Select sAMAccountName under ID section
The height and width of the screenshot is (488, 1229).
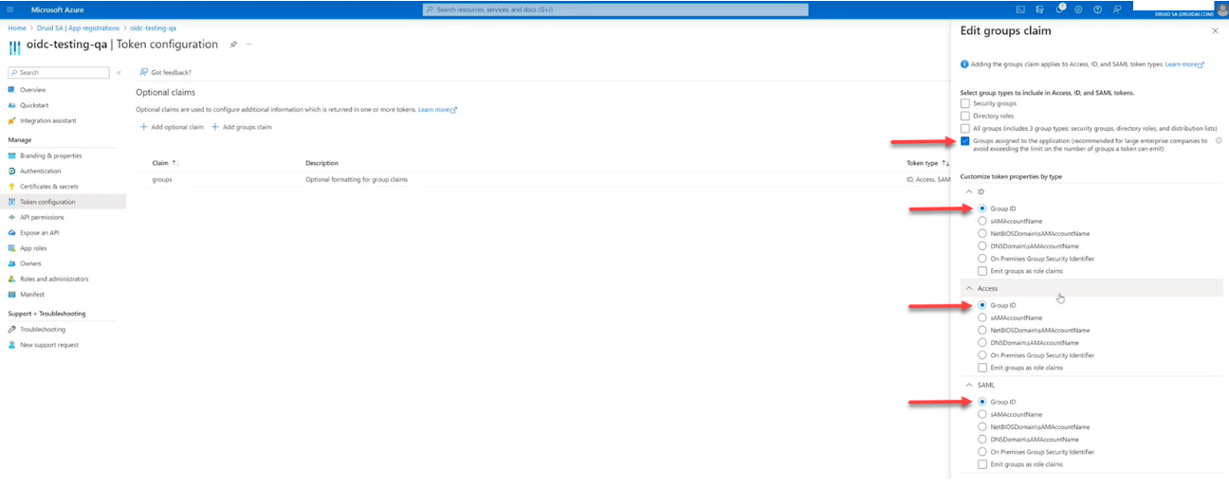click(x=982, y=221)
